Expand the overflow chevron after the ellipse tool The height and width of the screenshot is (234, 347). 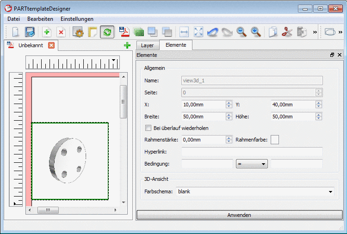[341, 32]
